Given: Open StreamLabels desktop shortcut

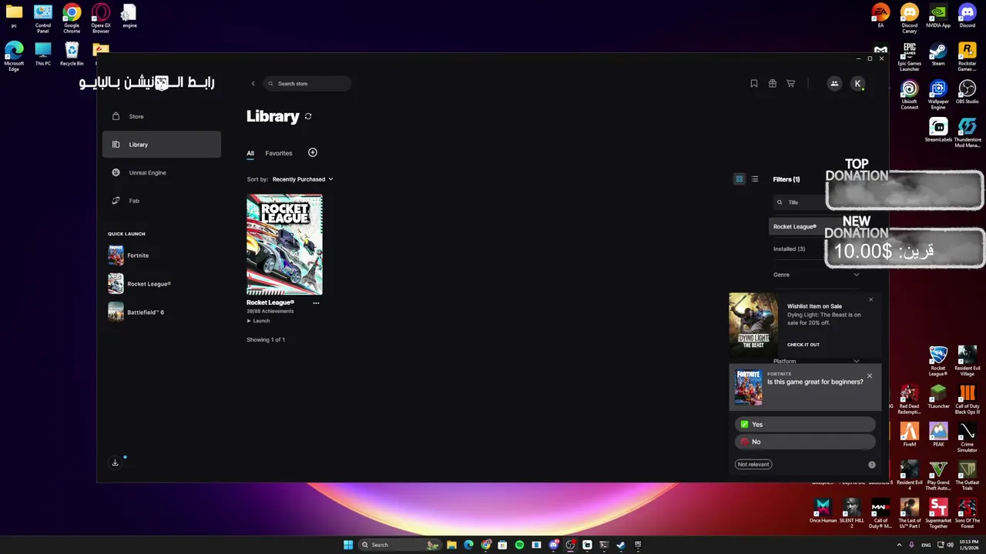Looking at the screenshot, I should point(938,131).
